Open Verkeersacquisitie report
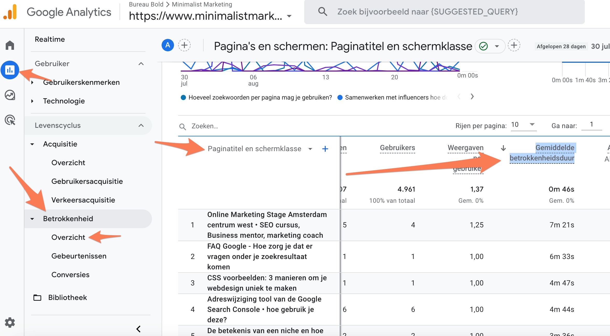 pos(83,200)
